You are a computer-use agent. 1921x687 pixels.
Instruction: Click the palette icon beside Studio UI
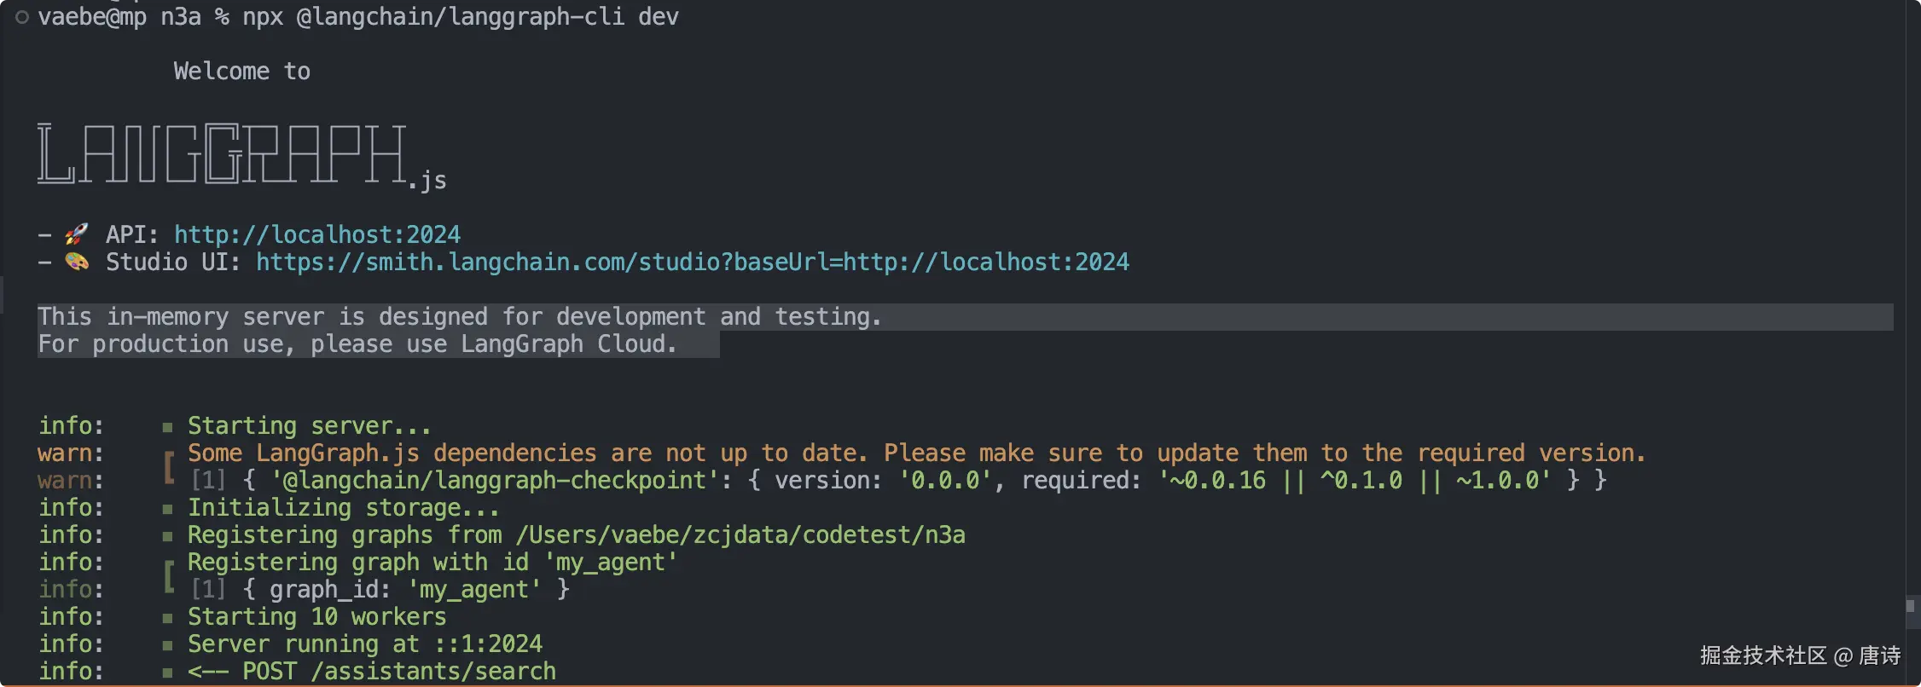click(77, 262)
